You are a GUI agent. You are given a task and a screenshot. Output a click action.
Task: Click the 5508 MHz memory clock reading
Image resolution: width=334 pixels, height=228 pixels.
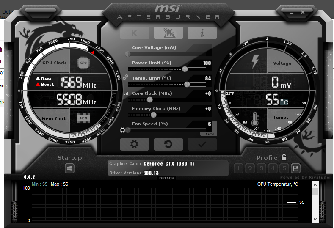coord(76,99)
